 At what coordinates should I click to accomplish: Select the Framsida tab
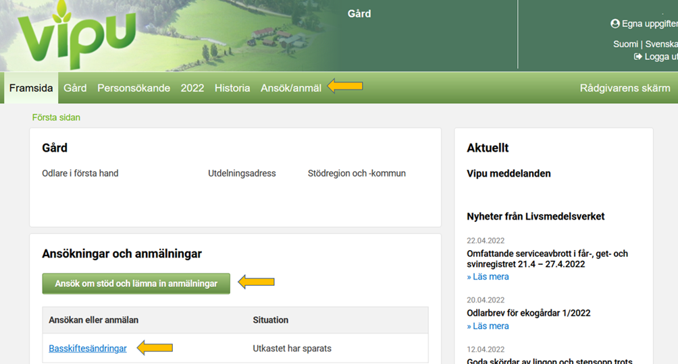31,88
